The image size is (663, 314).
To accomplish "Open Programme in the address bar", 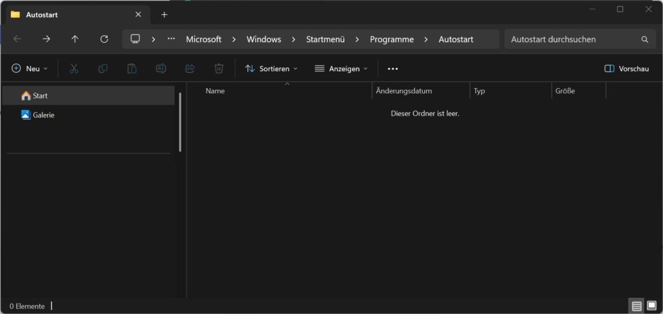I will [392, 39].
